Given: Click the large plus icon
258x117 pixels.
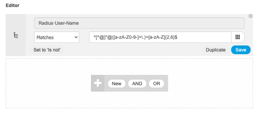Looking at the screenshot, I should [x=98, y=83].
